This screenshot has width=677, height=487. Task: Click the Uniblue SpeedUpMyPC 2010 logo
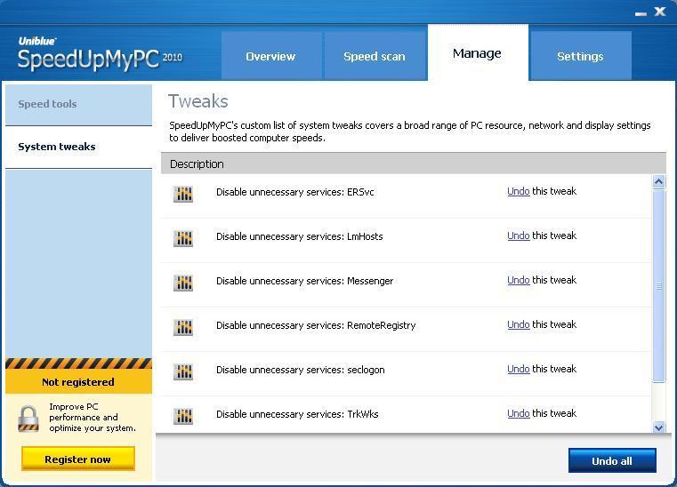(x=100, y=55)
